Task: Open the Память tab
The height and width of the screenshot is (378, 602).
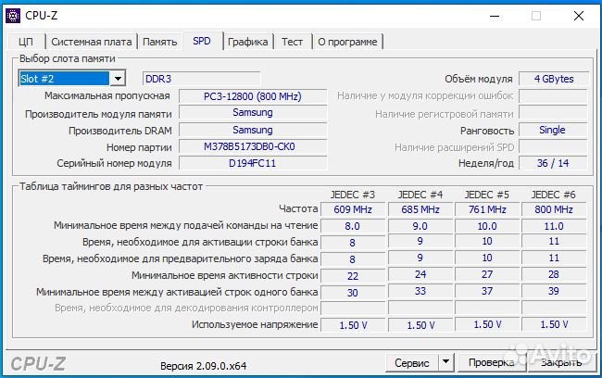Action: 159,42
